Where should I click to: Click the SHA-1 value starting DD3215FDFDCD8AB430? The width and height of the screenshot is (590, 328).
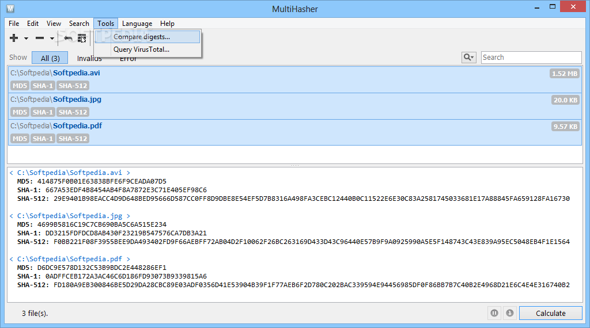(126, 233)
